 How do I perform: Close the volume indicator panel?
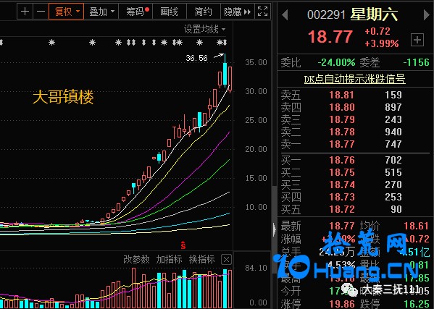[226, 260]
